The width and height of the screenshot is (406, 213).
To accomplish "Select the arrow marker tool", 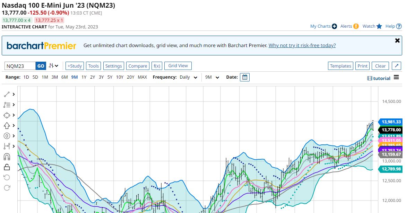I will [7, 126].
